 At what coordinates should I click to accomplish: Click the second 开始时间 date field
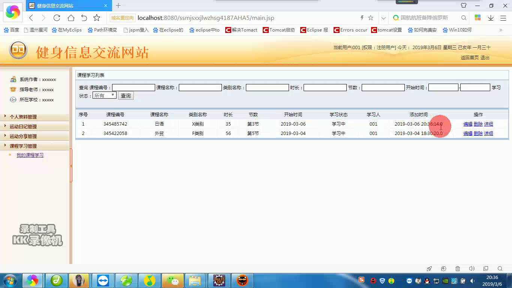475,87
